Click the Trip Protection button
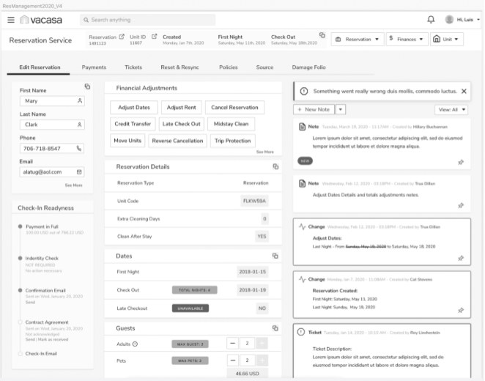Screen dimensions: 485x381 point(232,141)
